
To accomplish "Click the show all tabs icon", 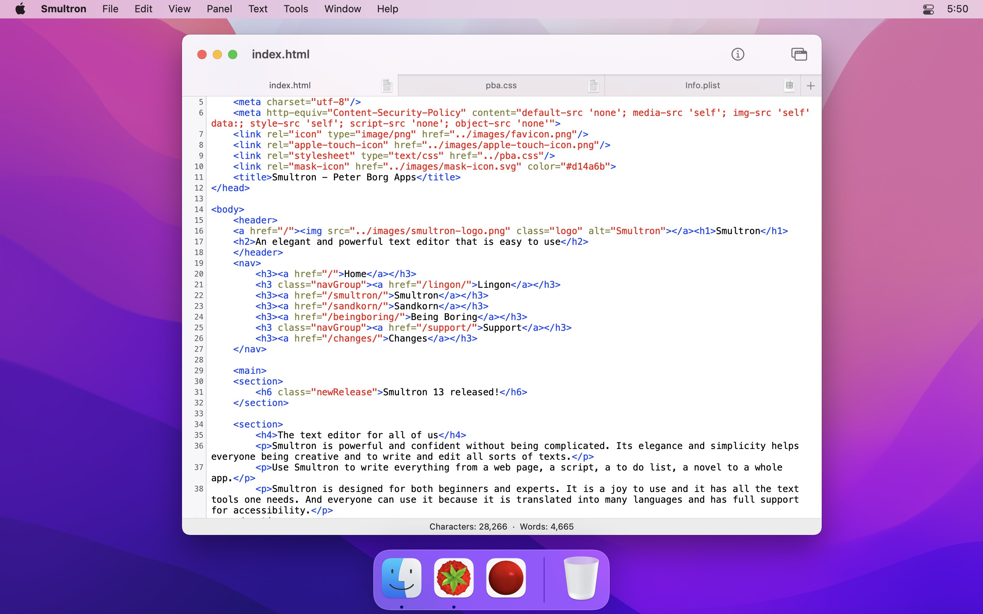I will click(x=799, y=54).
